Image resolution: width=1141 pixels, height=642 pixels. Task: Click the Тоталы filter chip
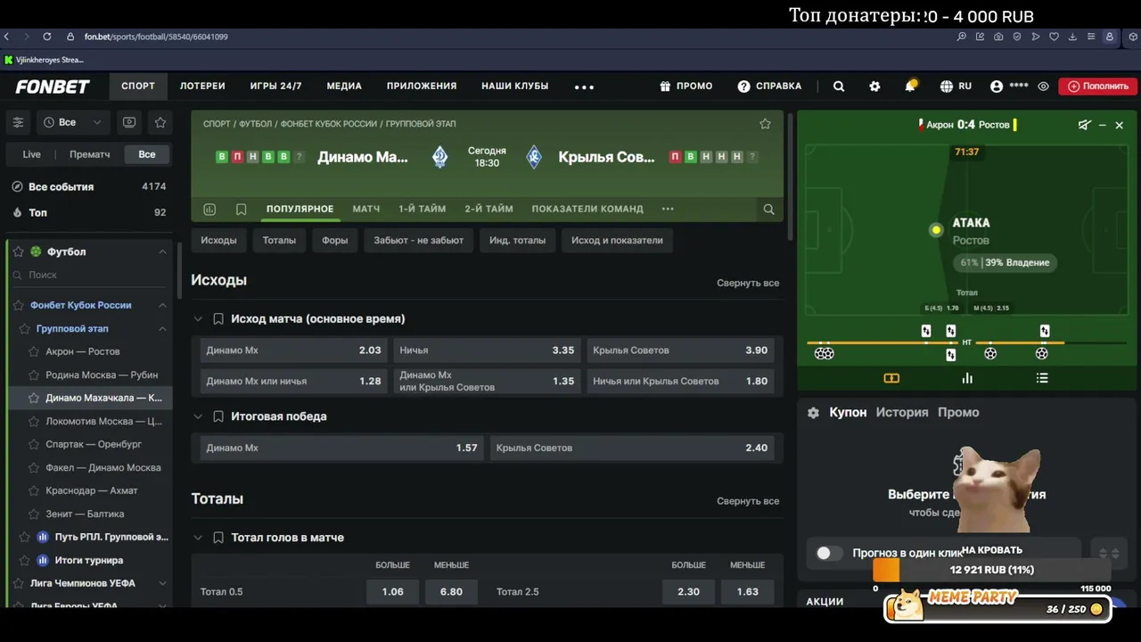pyautogui.click(x=279, y=240)
